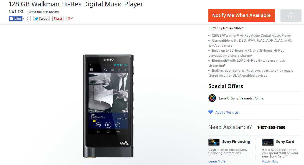304x165 pixels.
Task: Open Write the first review link
Action: point(44,12)
